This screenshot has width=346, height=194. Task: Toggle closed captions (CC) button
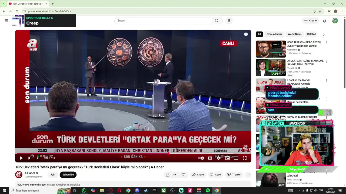click(x=210, y=158)
